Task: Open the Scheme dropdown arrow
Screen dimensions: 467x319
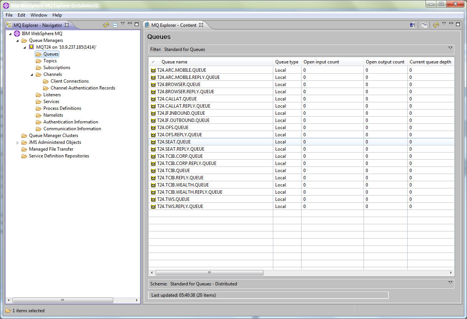Action: point(450,282)
